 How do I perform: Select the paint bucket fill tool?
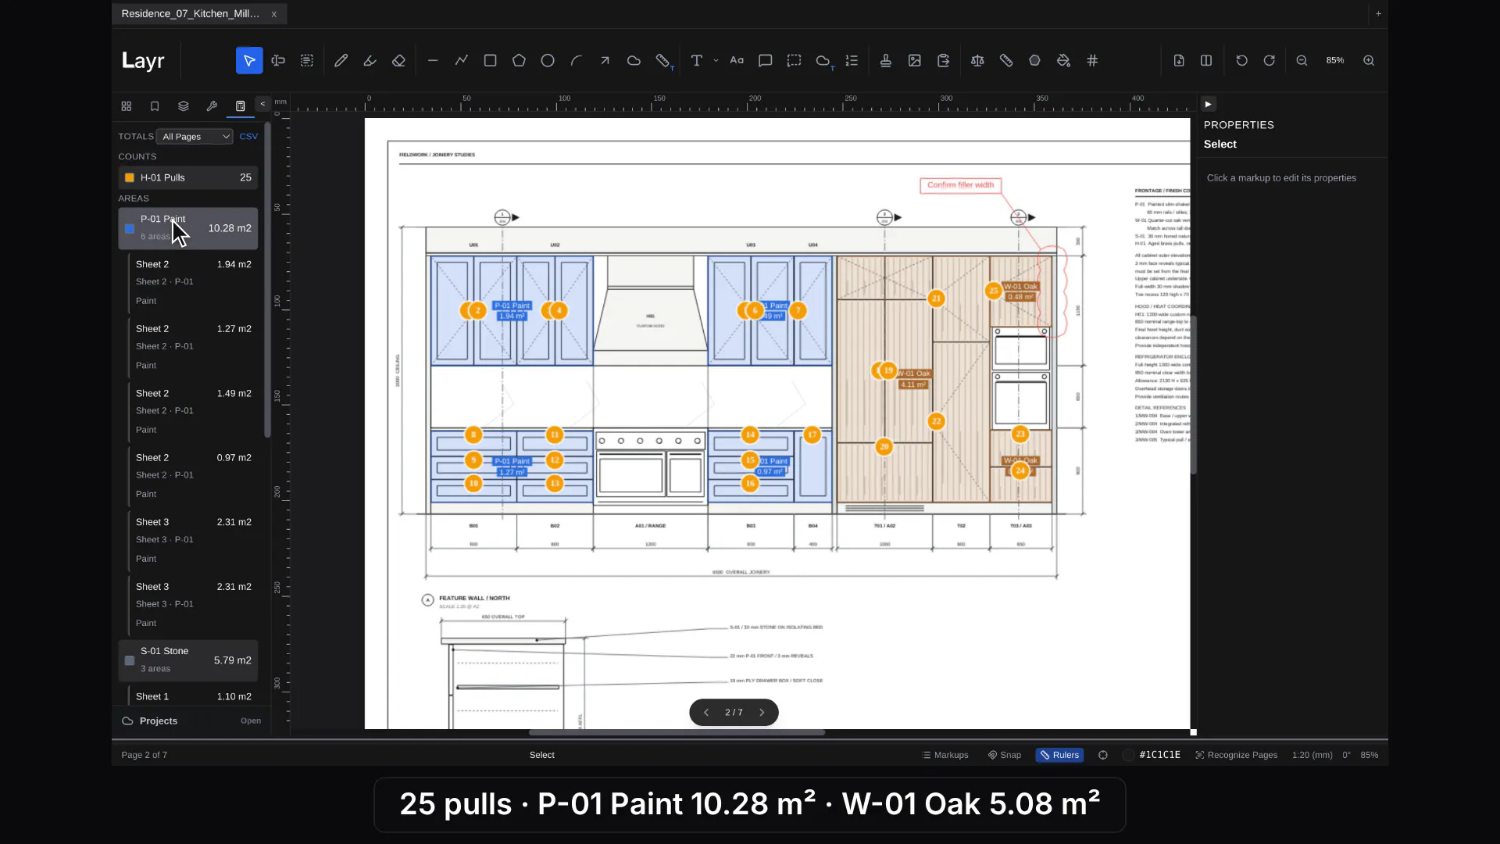point(1063,60)
